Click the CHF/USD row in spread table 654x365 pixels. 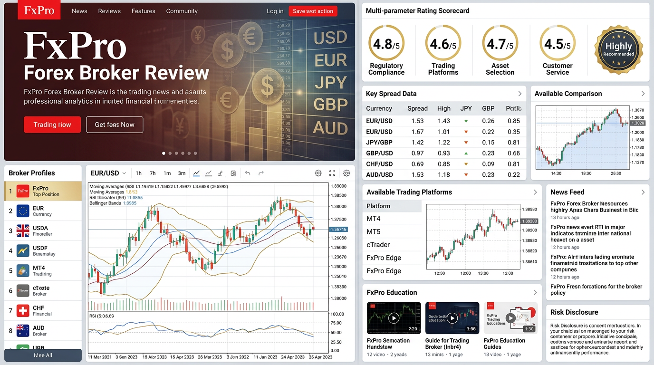pyautogui.click(x=444, y=164)
